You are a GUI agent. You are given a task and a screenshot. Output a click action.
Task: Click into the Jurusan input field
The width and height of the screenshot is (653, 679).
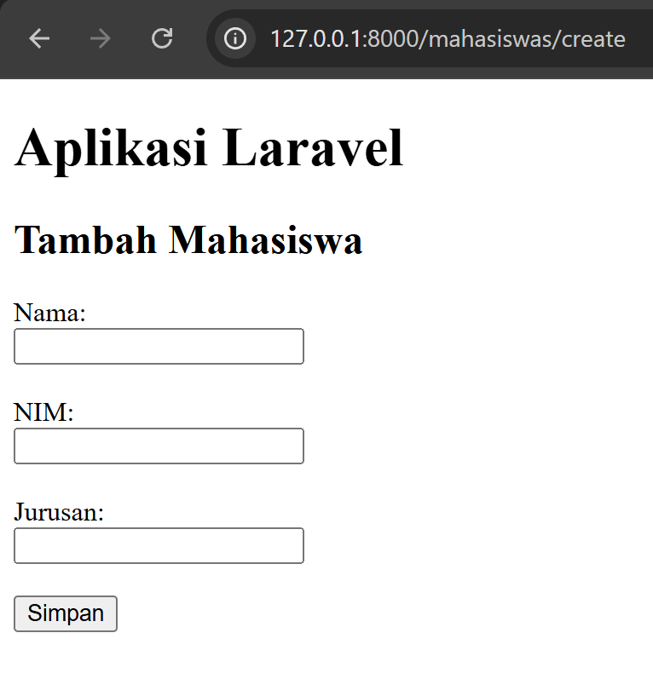pyautogui.click(x=159, y=545)
